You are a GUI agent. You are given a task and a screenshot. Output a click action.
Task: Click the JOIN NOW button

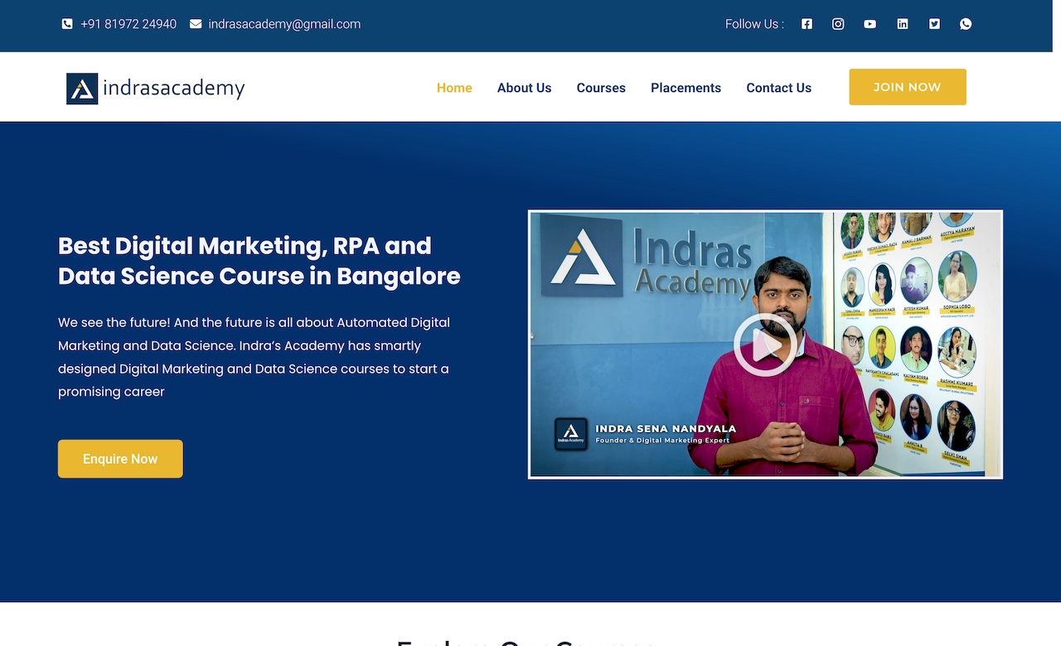(908, 87)
